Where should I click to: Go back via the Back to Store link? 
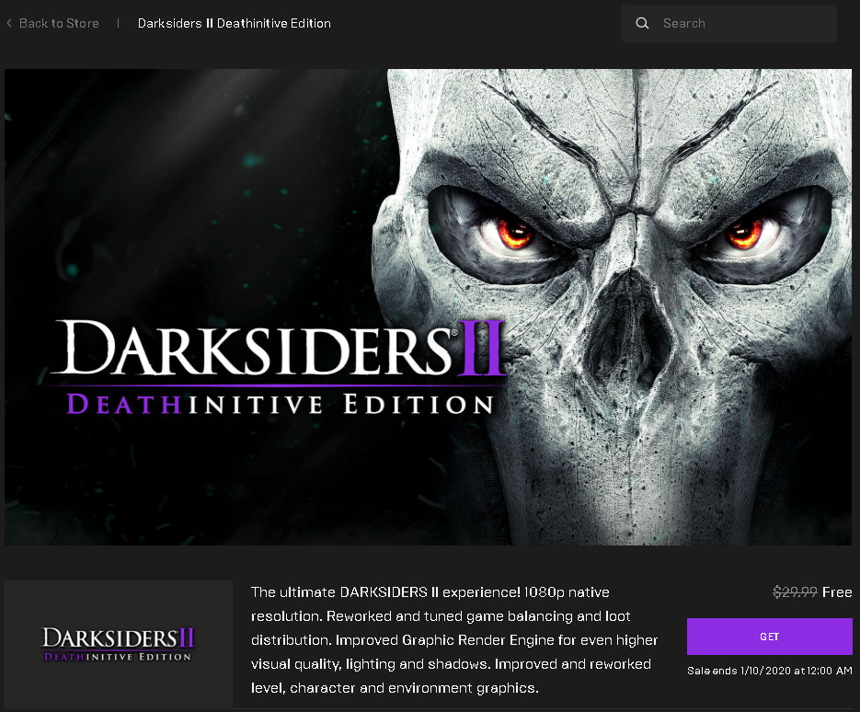(x=59, y=23)
